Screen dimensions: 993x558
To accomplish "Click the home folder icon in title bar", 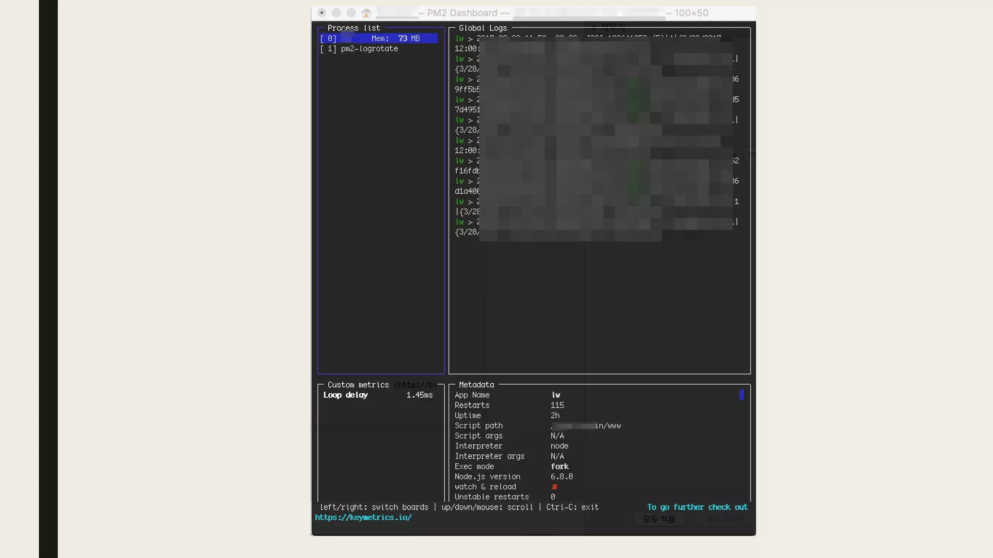I will [366, 13].
